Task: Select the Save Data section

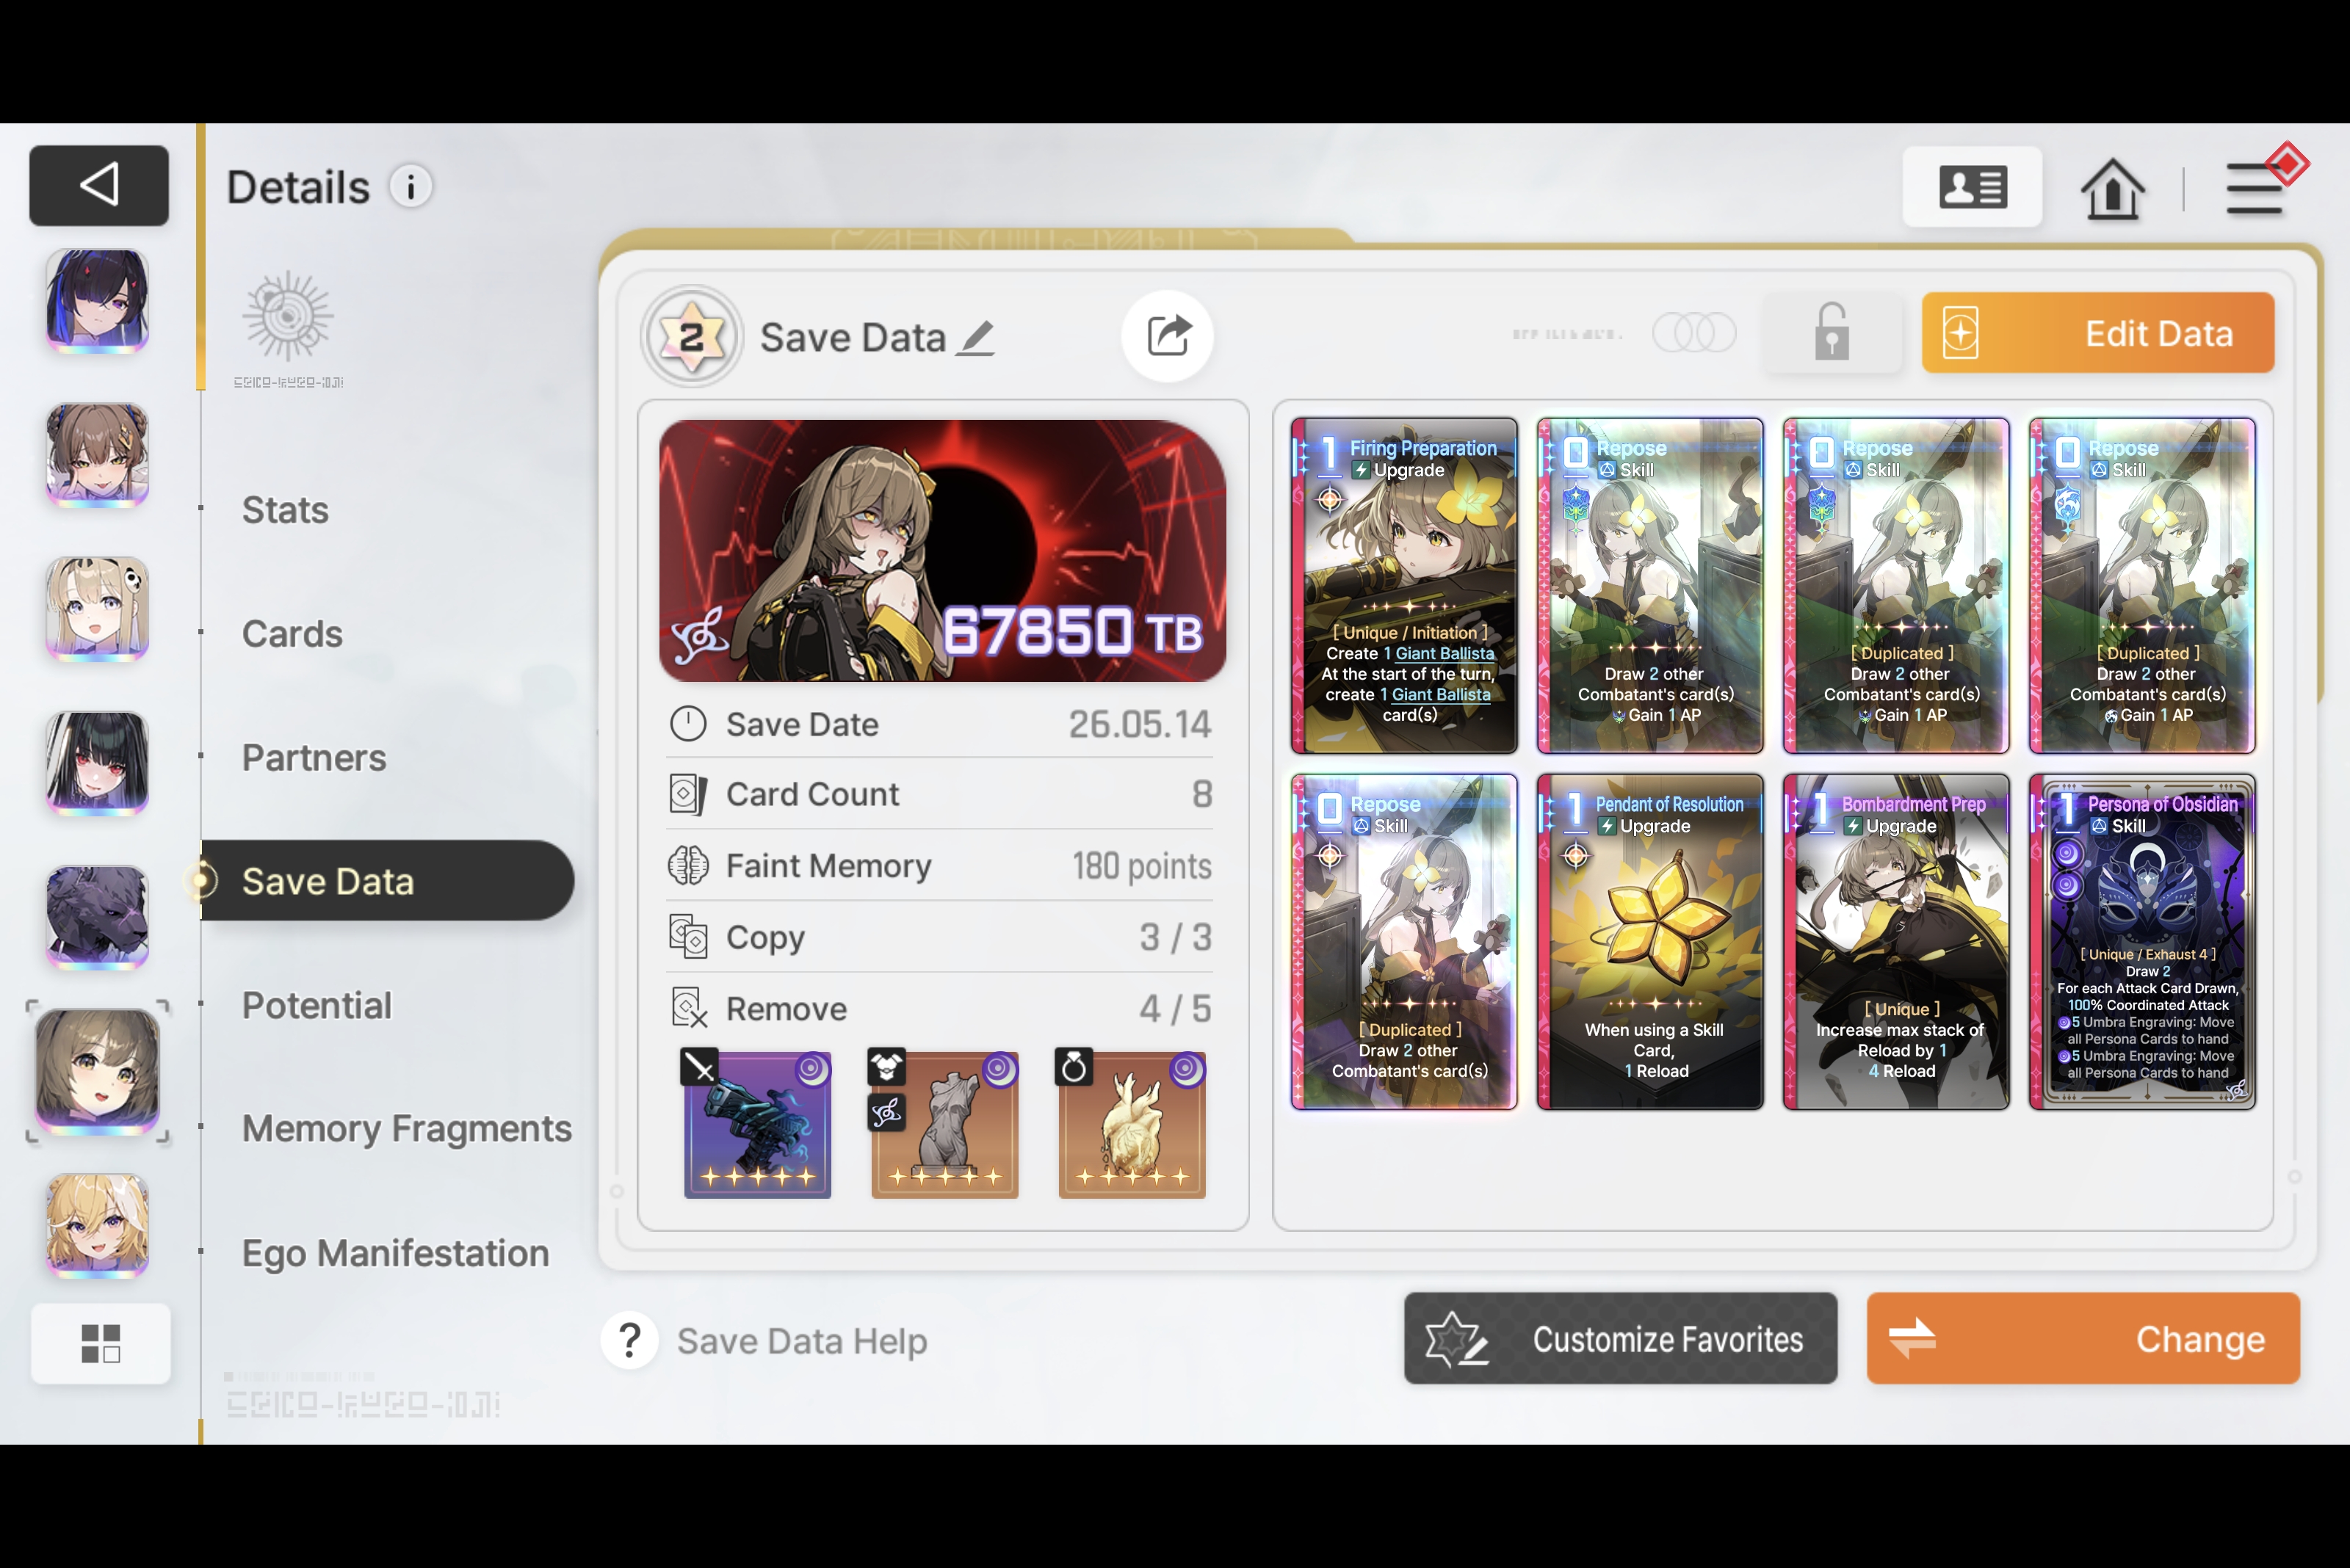Action: [x=387, y=881]
